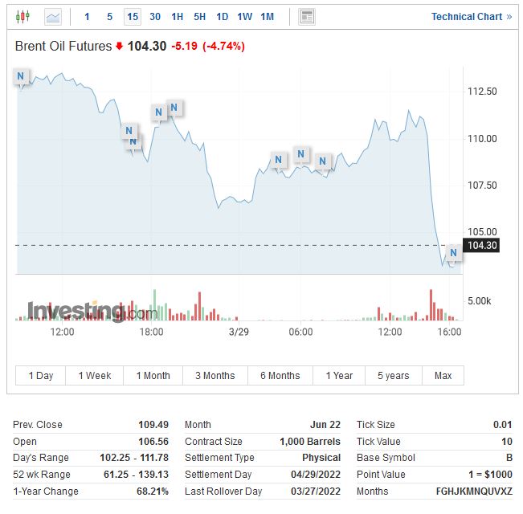Choose the 1M interval option
The height and width of the screenshot is (514, 523).
(x=268, y=17)
